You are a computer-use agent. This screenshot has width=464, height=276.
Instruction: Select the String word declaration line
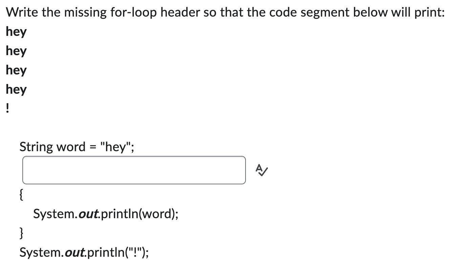pos(76,146)
